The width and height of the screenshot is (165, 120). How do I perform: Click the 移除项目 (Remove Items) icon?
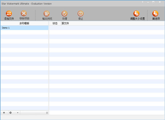(x=24, y=13)
